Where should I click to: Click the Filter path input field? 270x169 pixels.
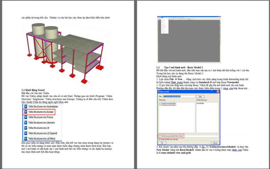tap(179, 97)
